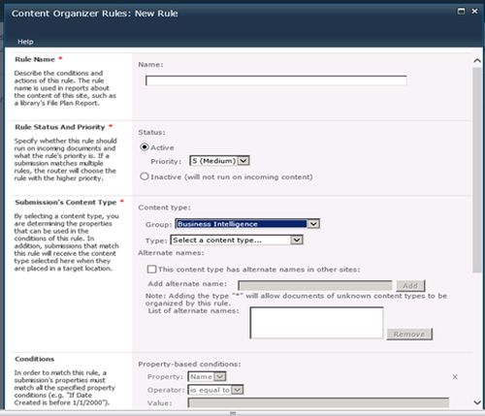Screen dimensions: 485x416
Task: Close the New Rule dialog
Action: [474, 12]
